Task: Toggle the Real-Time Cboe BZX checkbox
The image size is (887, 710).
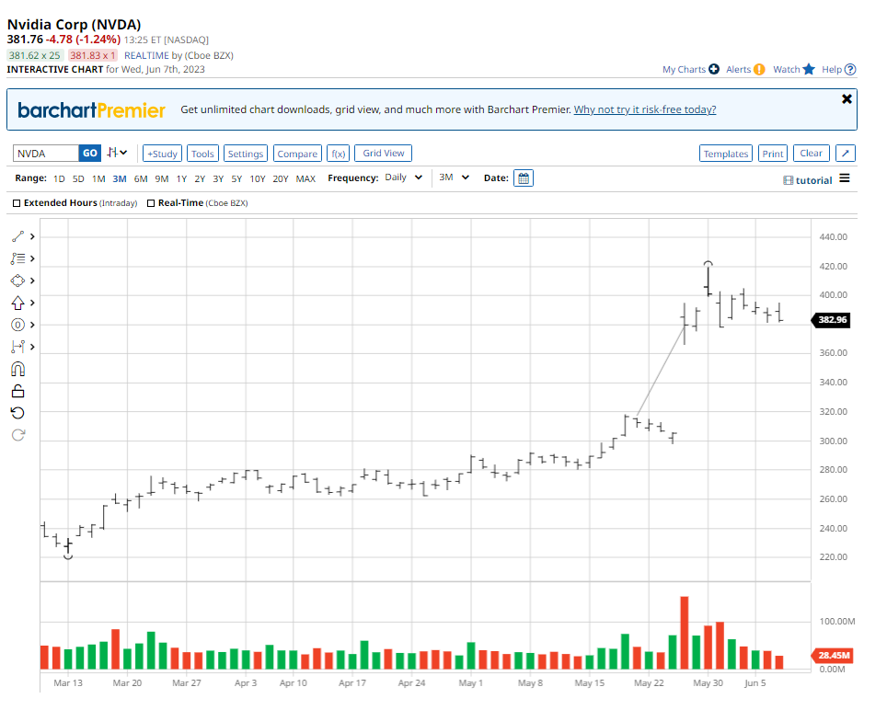Action: 151,203
